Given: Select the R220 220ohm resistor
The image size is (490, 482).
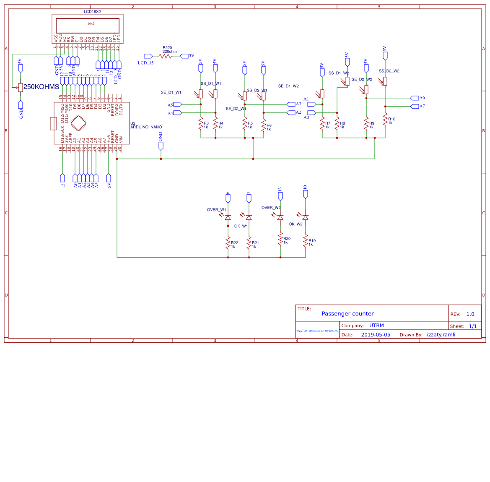Looking at the screenshot, I should (165, 56).
